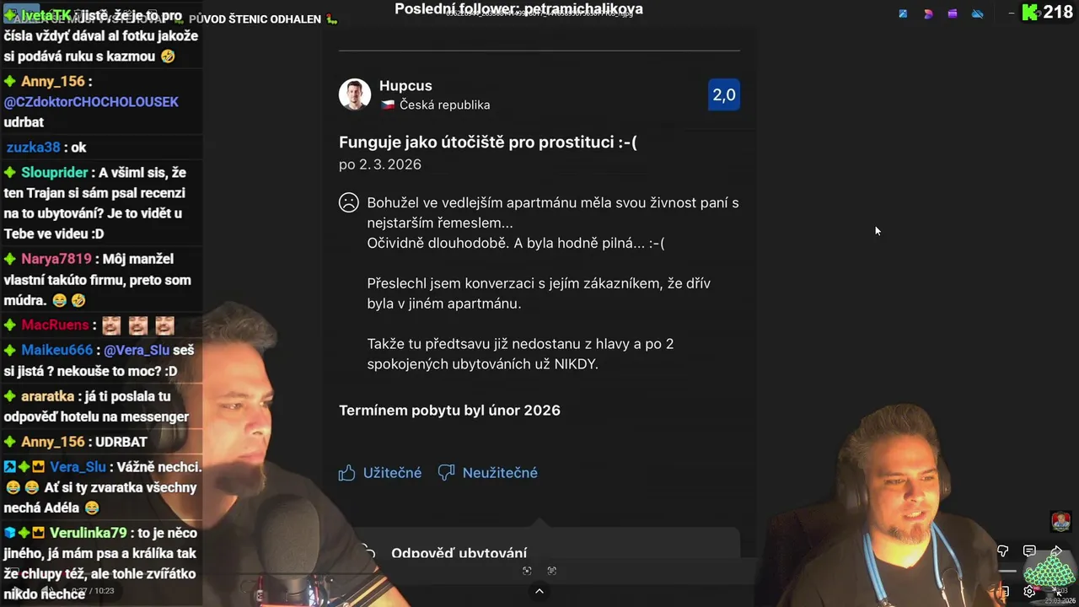
Task: Click the channel avatar thumbnail at right edge
Action: 1060,522
